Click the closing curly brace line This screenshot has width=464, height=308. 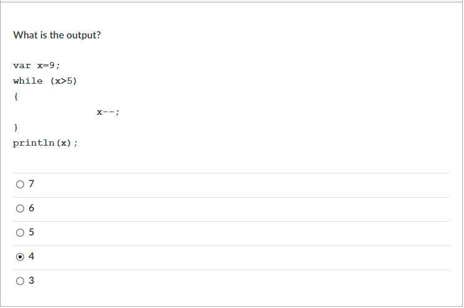[x=16, y=128]
